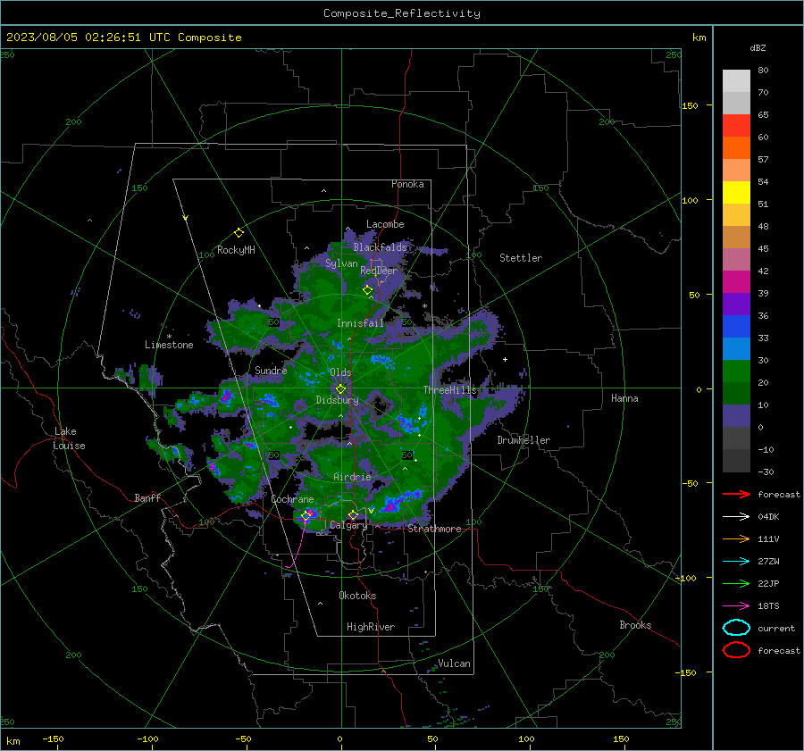The height and width of the screenshot is (751, 804).
Task: Select the Cochrane label
Action: (292, 499)
